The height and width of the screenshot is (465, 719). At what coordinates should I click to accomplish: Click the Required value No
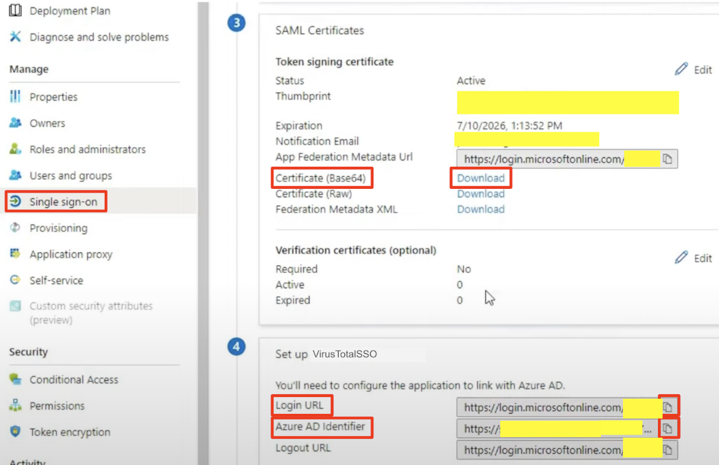tap(464, 269)
